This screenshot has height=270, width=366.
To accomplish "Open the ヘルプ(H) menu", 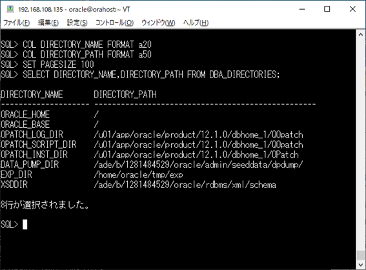I will (196, 23).
